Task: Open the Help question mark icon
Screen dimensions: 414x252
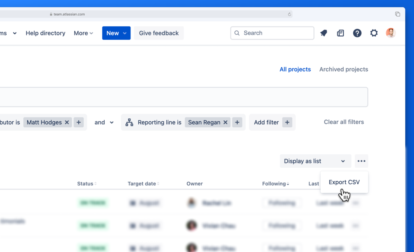Action: tap(357, 33)
